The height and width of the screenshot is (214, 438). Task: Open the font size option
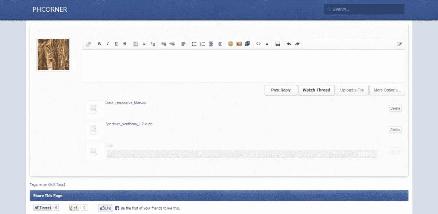click(144, 44)
